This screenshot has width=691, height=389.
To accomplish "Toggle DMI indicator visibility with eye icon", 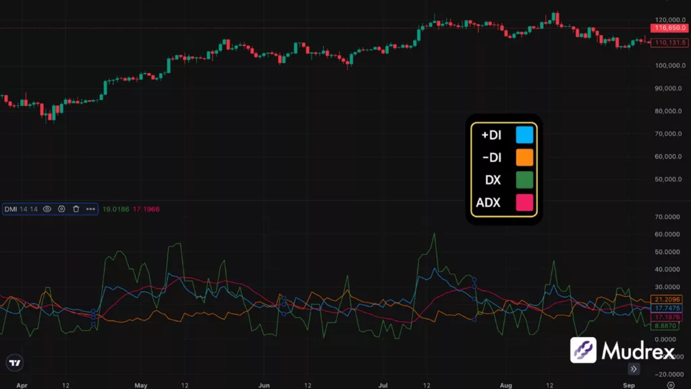I will (46, 209).
